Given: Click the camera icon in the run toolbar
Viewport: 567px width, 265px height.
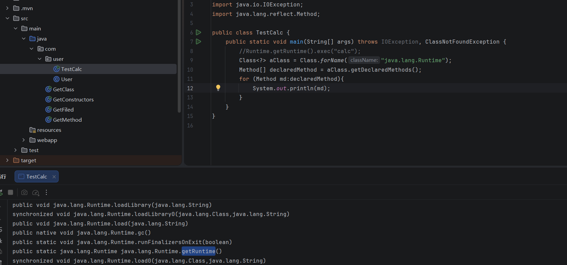Looking at the screenshot, I should (x=24, y=192).
